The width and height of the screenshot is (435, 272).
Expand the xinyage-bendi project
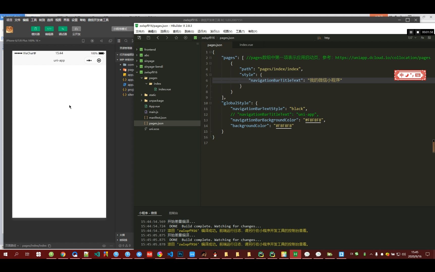point(137,67)
